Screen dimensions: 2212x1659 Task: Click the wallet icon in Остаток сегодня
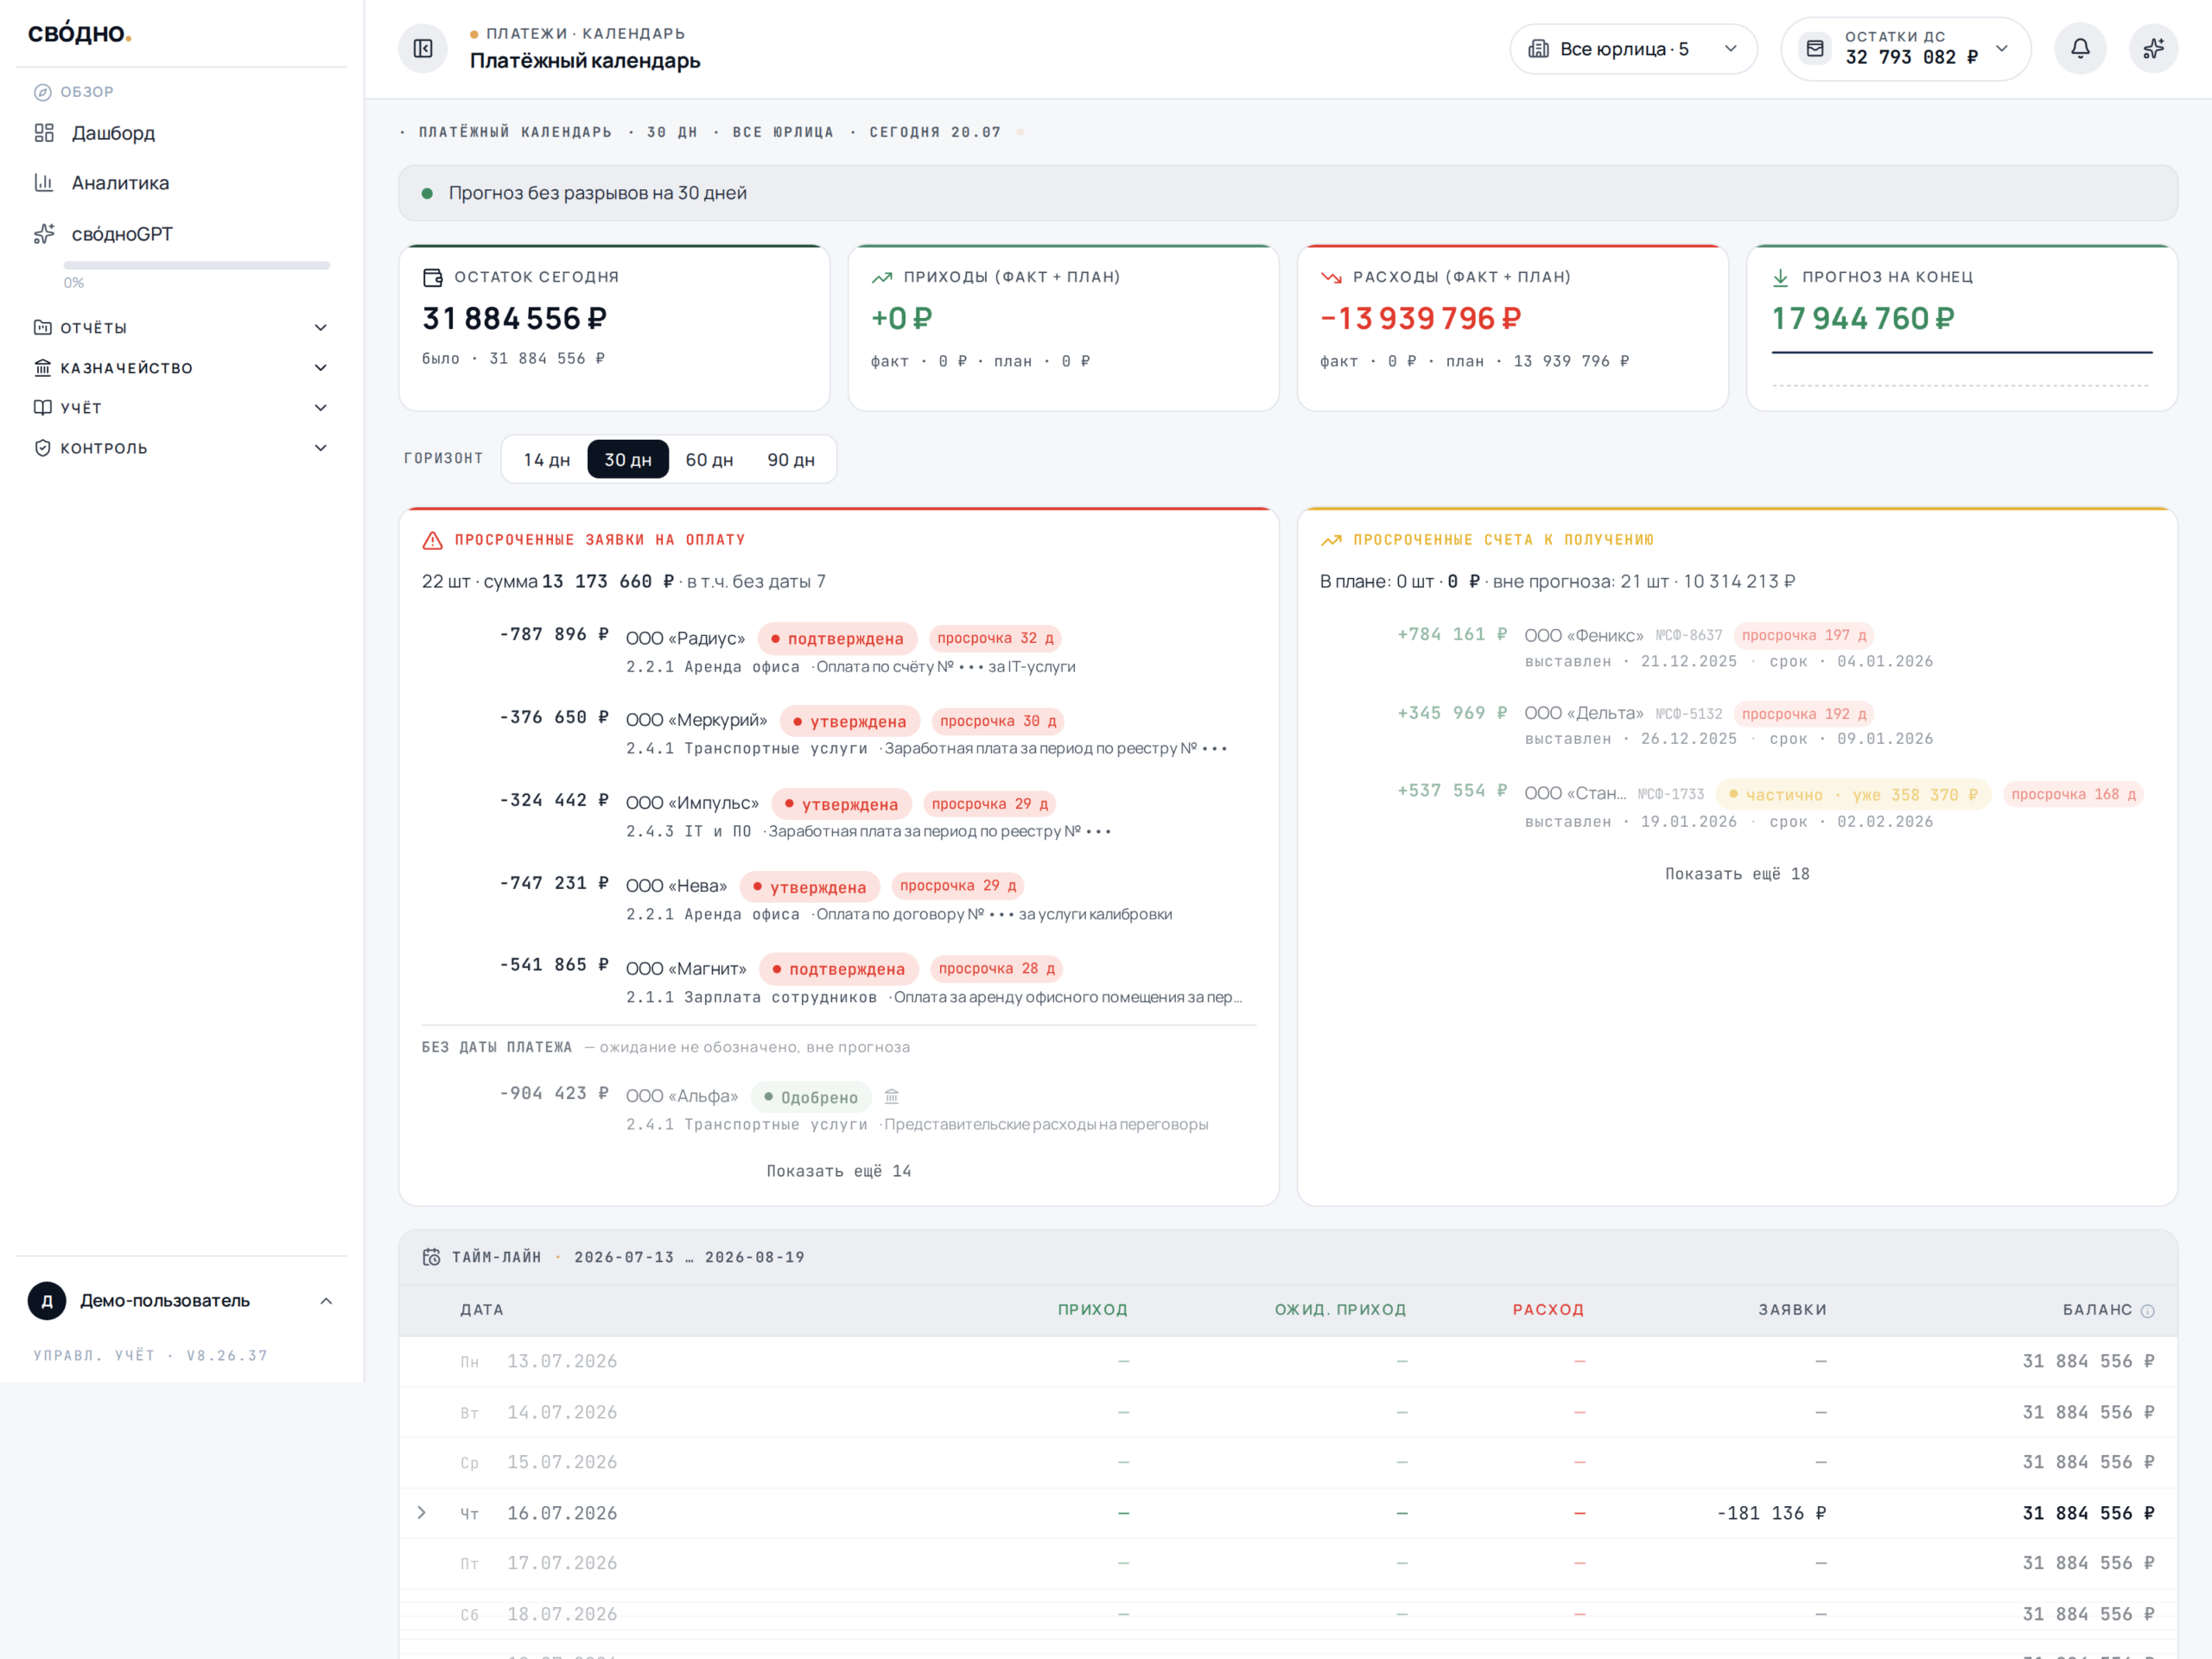432,277
